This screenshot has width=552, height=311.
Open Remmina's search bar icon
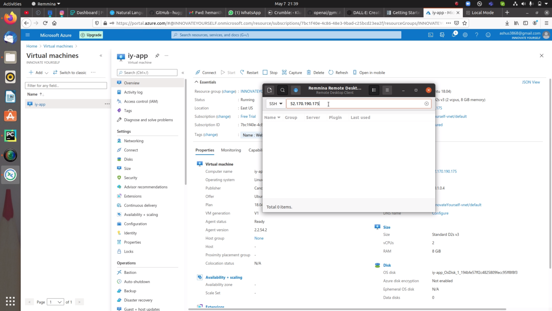click(x=282, y=90)
